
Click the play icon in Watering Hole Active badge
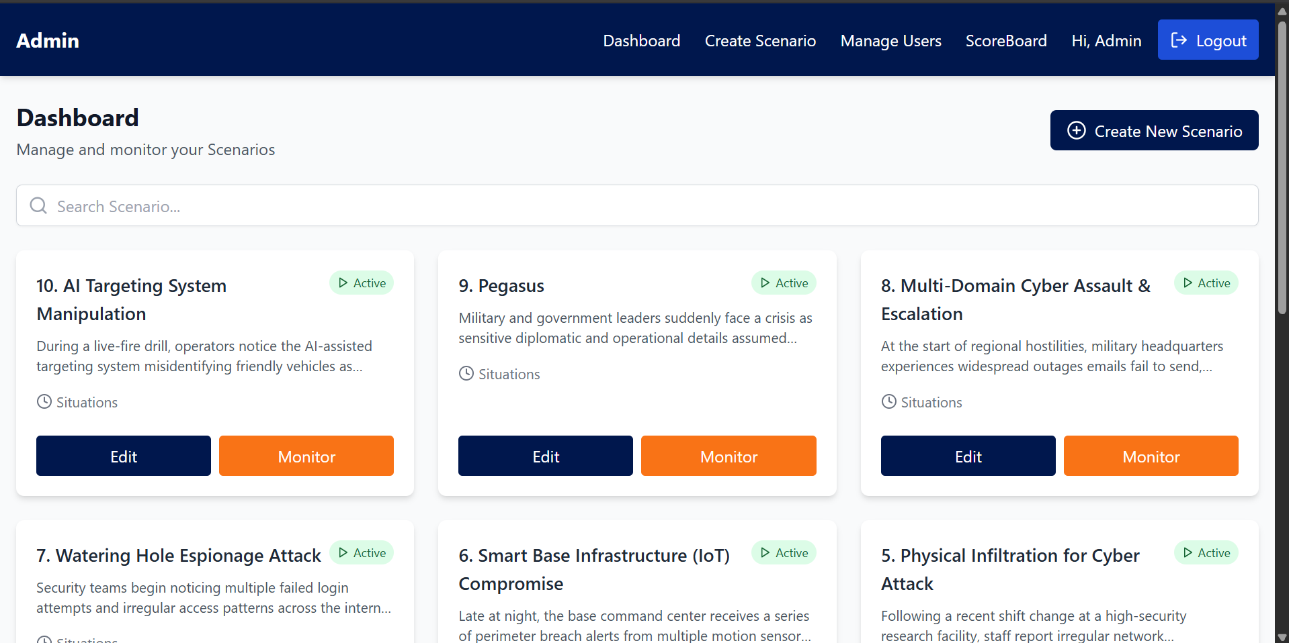click(x=343, y=552)
